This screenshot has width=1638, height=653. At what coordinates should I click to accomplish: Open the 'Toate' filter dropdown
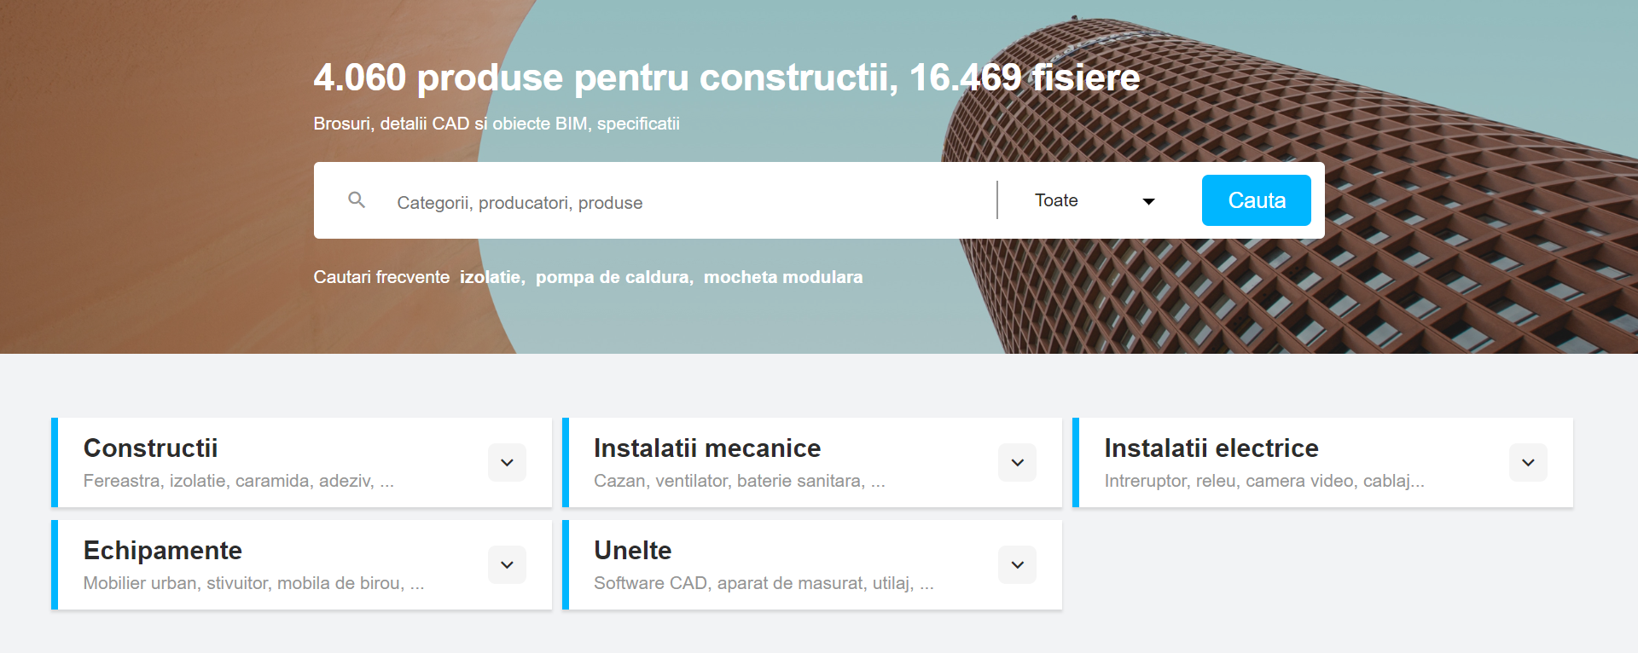tap(1094, 201)
